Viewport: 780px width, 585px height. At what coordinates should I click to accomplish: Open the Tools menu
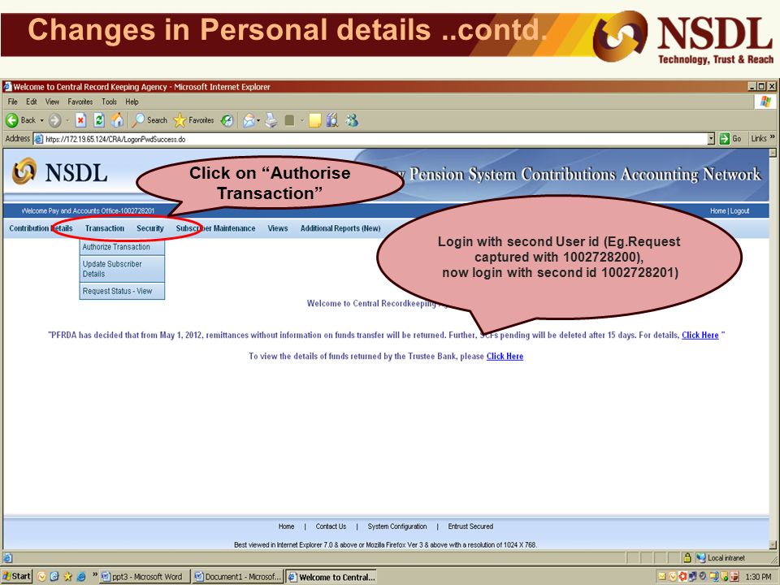pos(109,102)
